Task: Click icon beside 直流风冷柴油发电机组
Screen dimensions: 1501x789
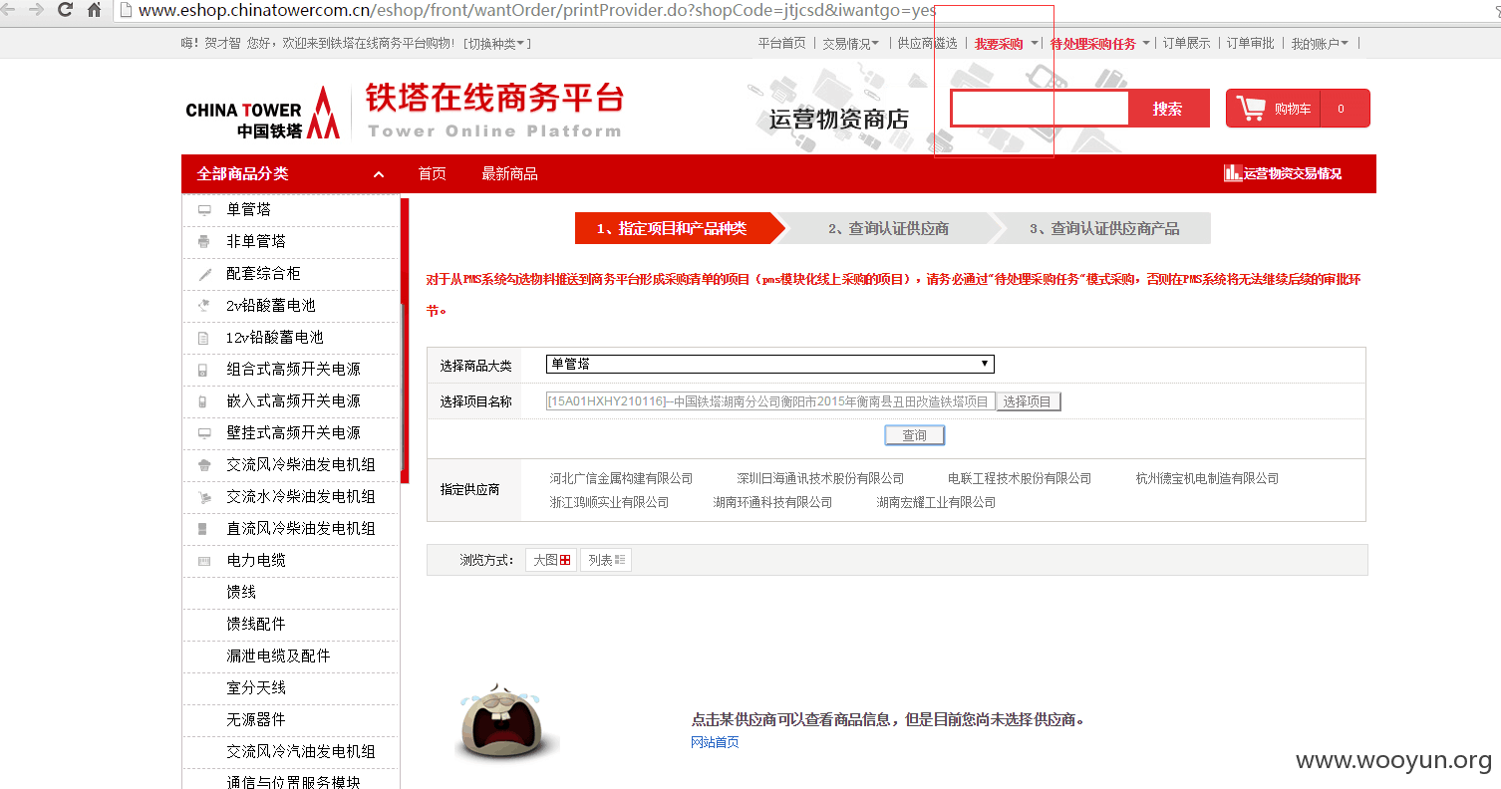Action: pos(204,529)
